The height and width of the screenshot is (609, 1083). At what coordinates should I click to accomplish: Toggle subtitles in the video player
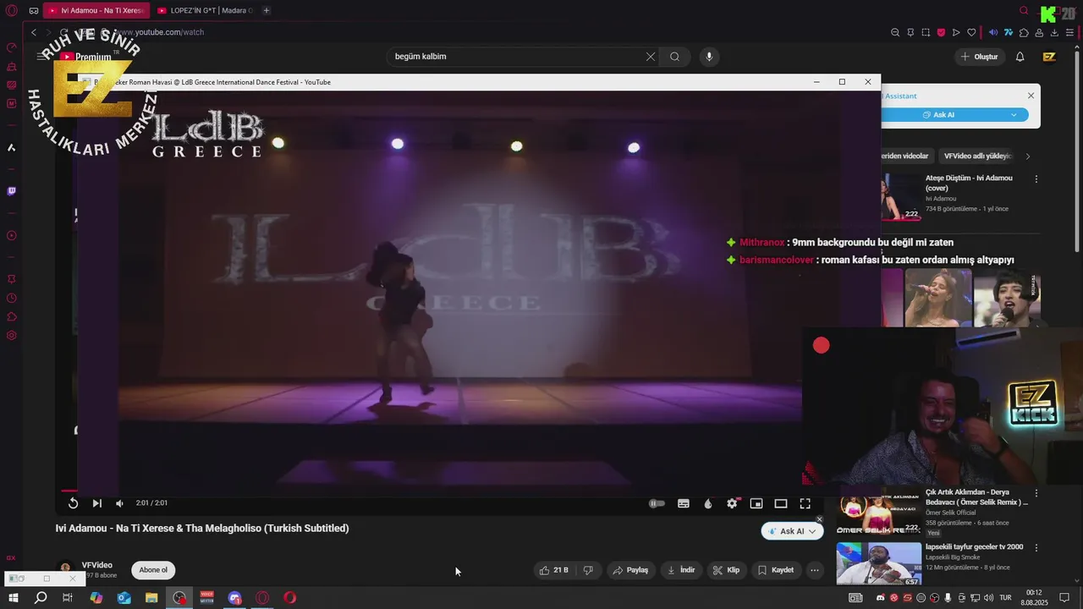pos(684,503)
